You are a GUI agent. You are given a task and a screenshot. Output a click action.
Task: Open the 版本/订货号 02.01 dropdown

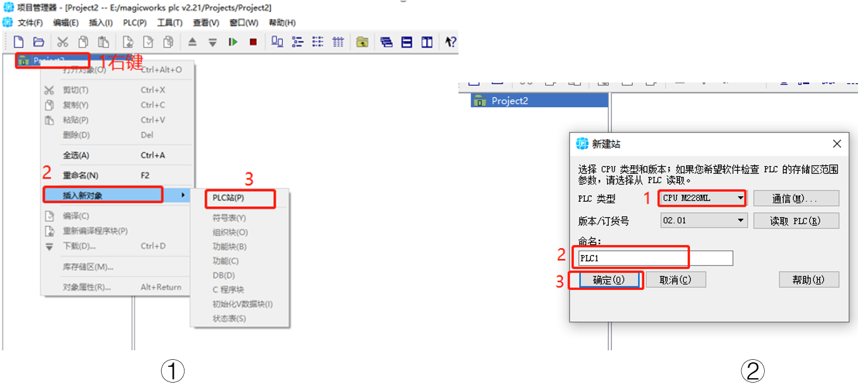point(703,221)
